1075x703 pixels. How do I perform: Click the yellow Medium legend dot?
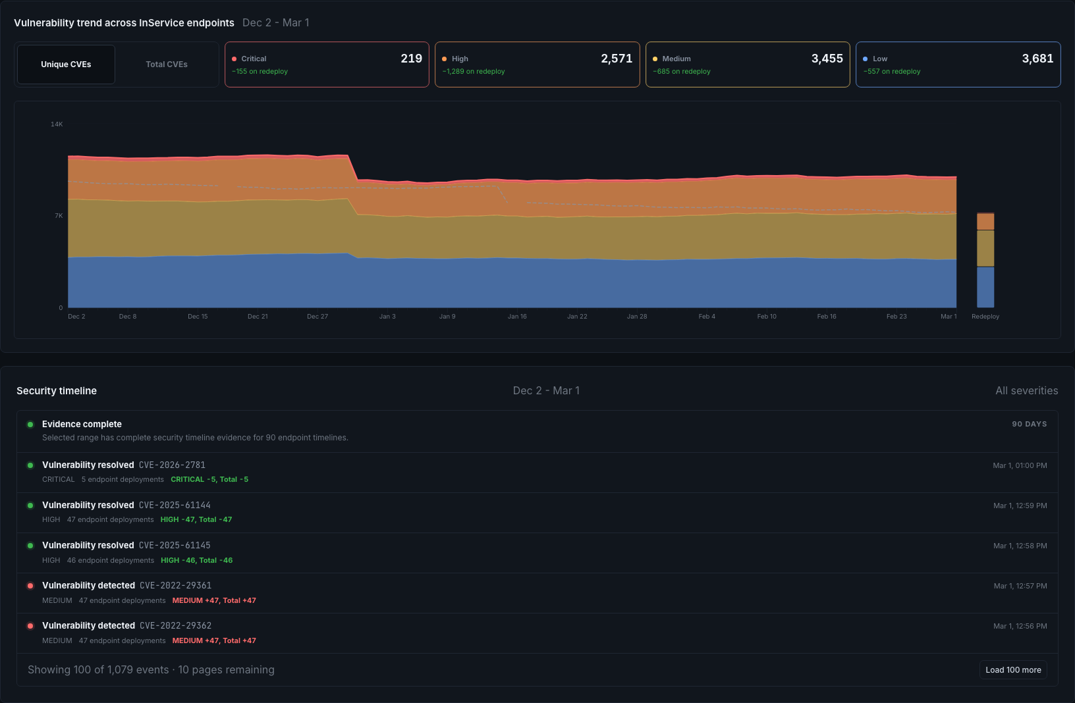pyautogui.click(x=655, y=59)
